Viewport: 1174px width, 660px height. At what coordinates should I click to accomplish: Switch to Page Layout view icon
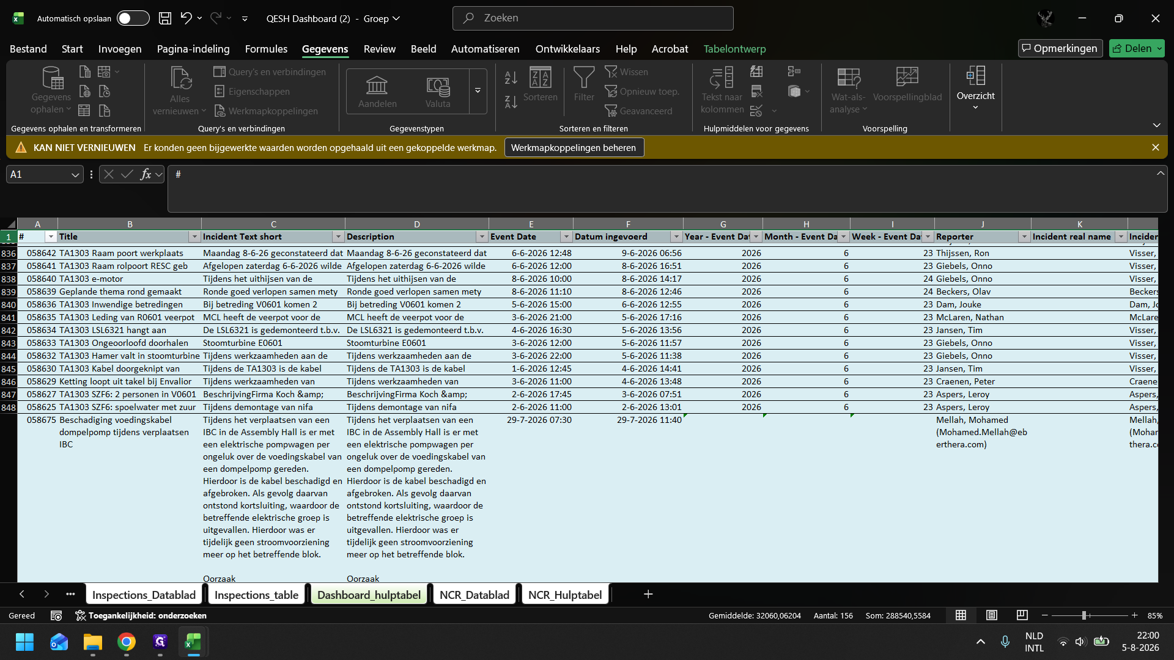[992, 615]
